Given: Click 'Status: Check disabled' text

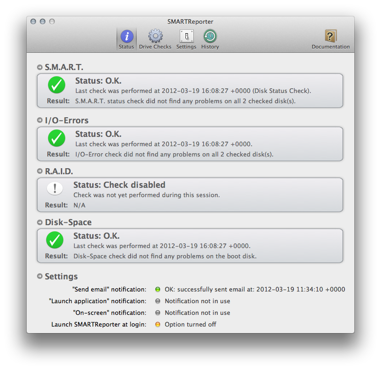Looking at the screenshot, I should coord(119,185).
